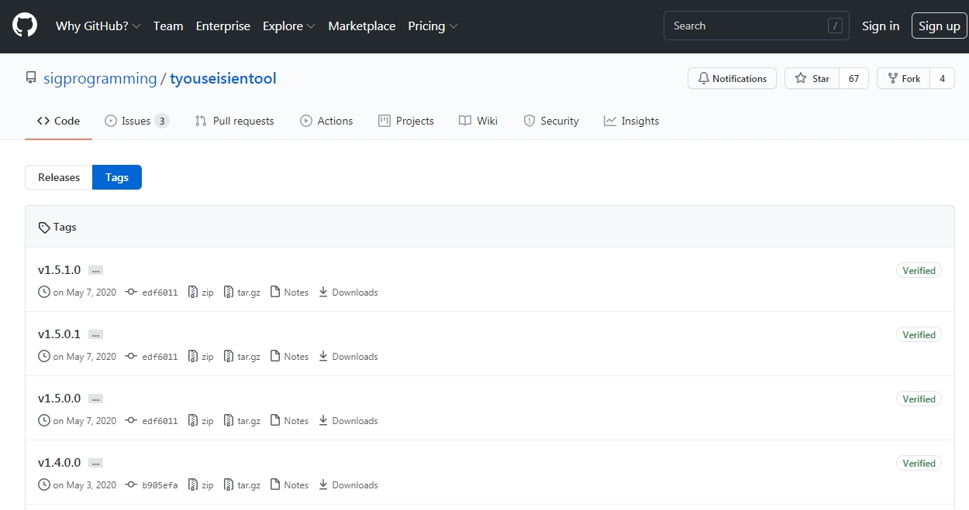Expand the Why GitHub? menu

[x=98, y=26]
